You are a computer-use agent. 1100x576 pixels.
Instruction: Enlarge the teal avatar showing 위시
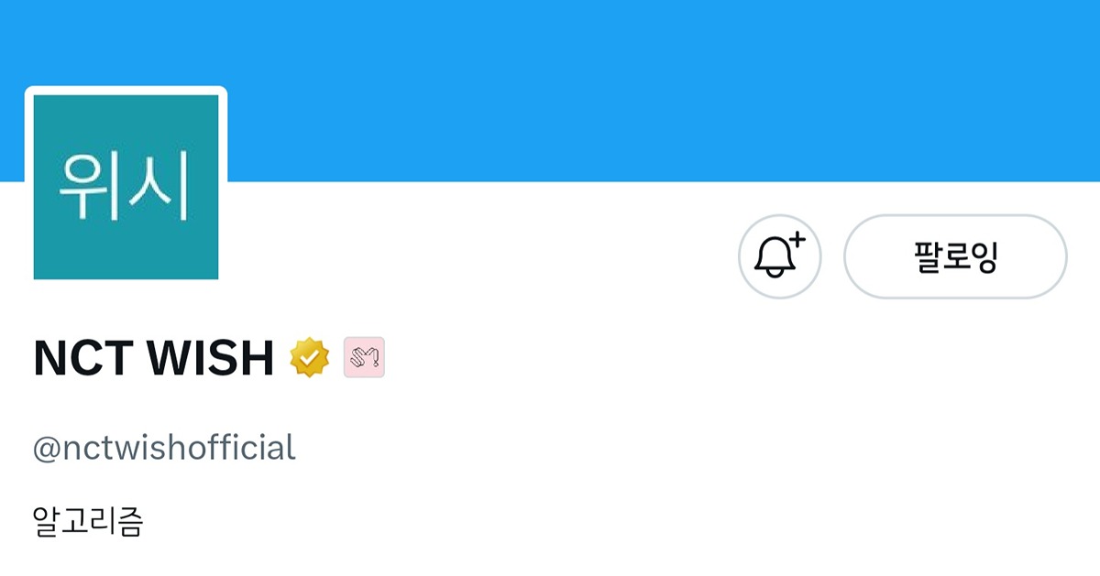click(126, 187)
